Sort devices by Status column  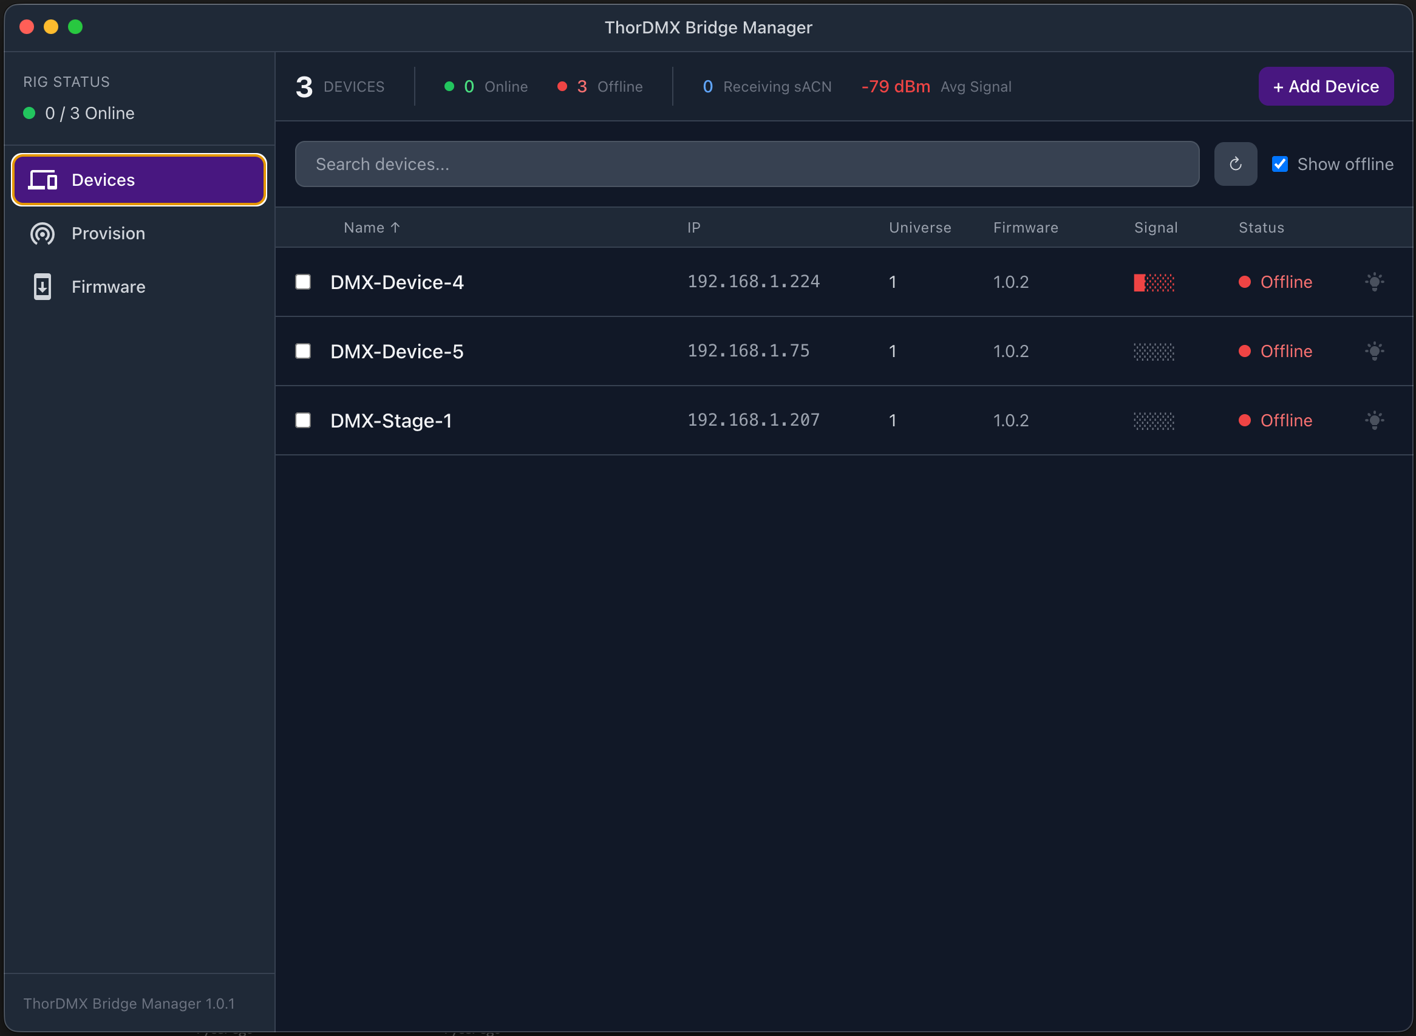tap(1260, 227)
